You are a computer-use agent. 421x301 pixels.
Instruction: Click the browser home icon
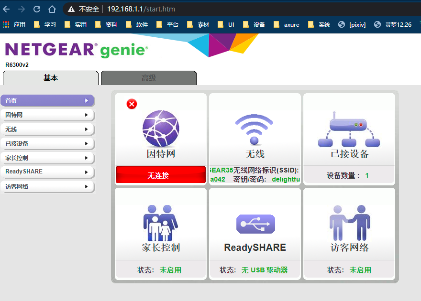52,9
